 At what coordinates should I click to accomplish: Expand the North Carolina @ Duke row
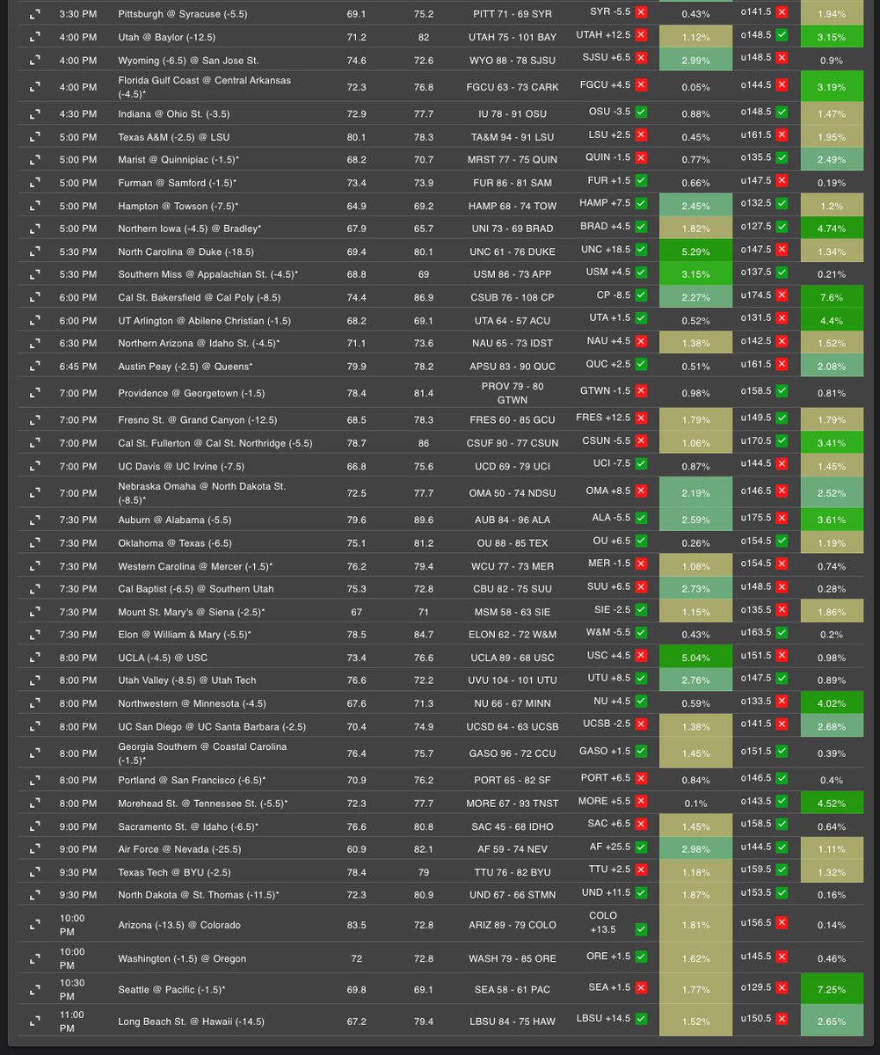click(x=34, y=251)
